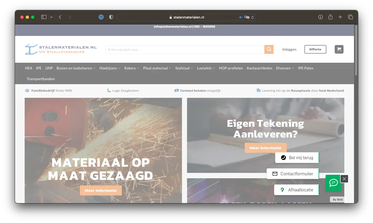Open the shopping cart icon
Screen dimensions: 373x223
[x=339, y=49]
